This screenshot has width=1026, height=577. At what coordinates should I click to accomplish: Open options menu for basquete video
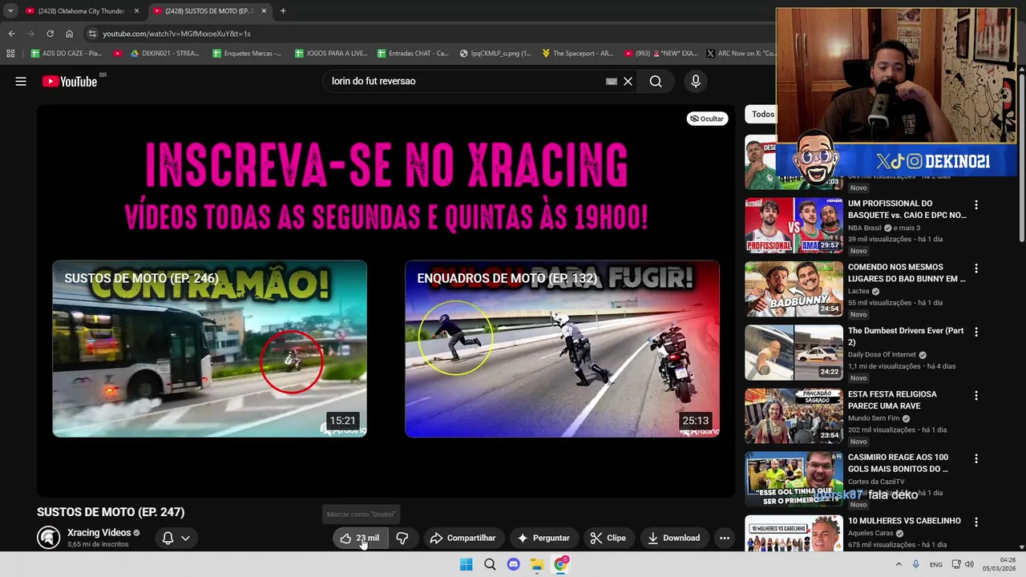pyautogui.click(x=976, y=205)
